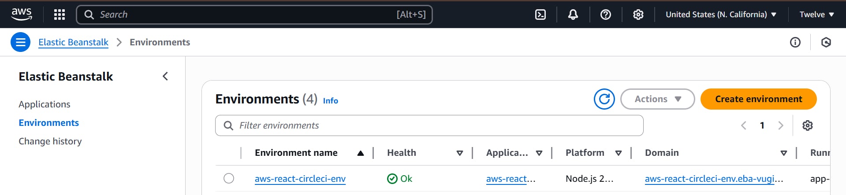Open table preferences gear icon
Viewport: 846px width, 195px height.
[x=808, y=125]
